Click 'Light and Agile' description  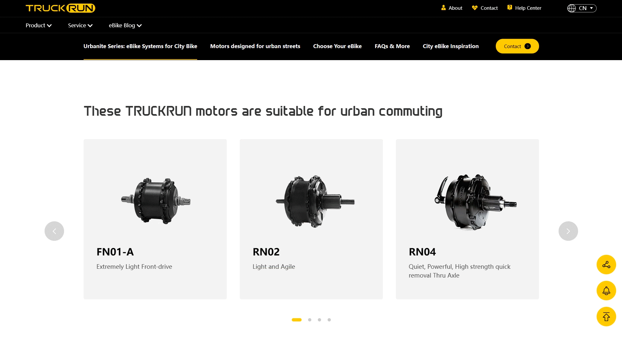[274, 266]
